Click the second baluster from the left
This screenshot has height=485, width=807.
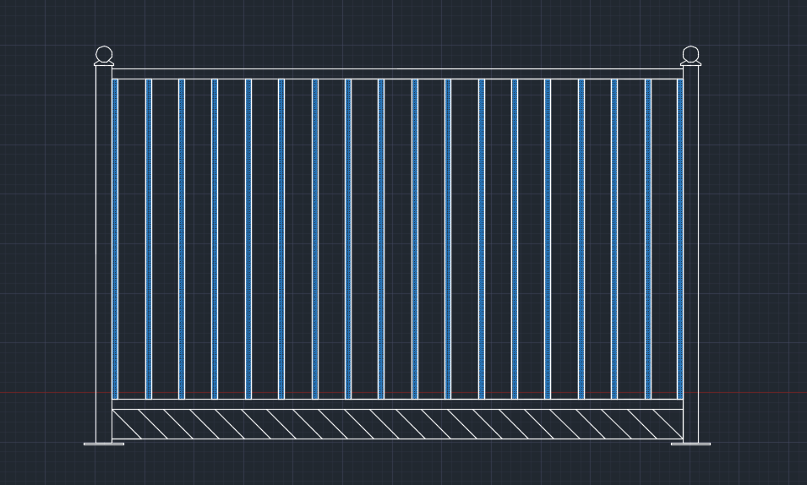pyautogui.click(x=149, y=237)
